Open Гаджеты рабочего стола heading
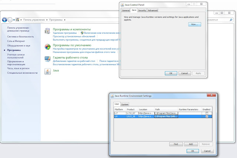 tap(70, 58)
